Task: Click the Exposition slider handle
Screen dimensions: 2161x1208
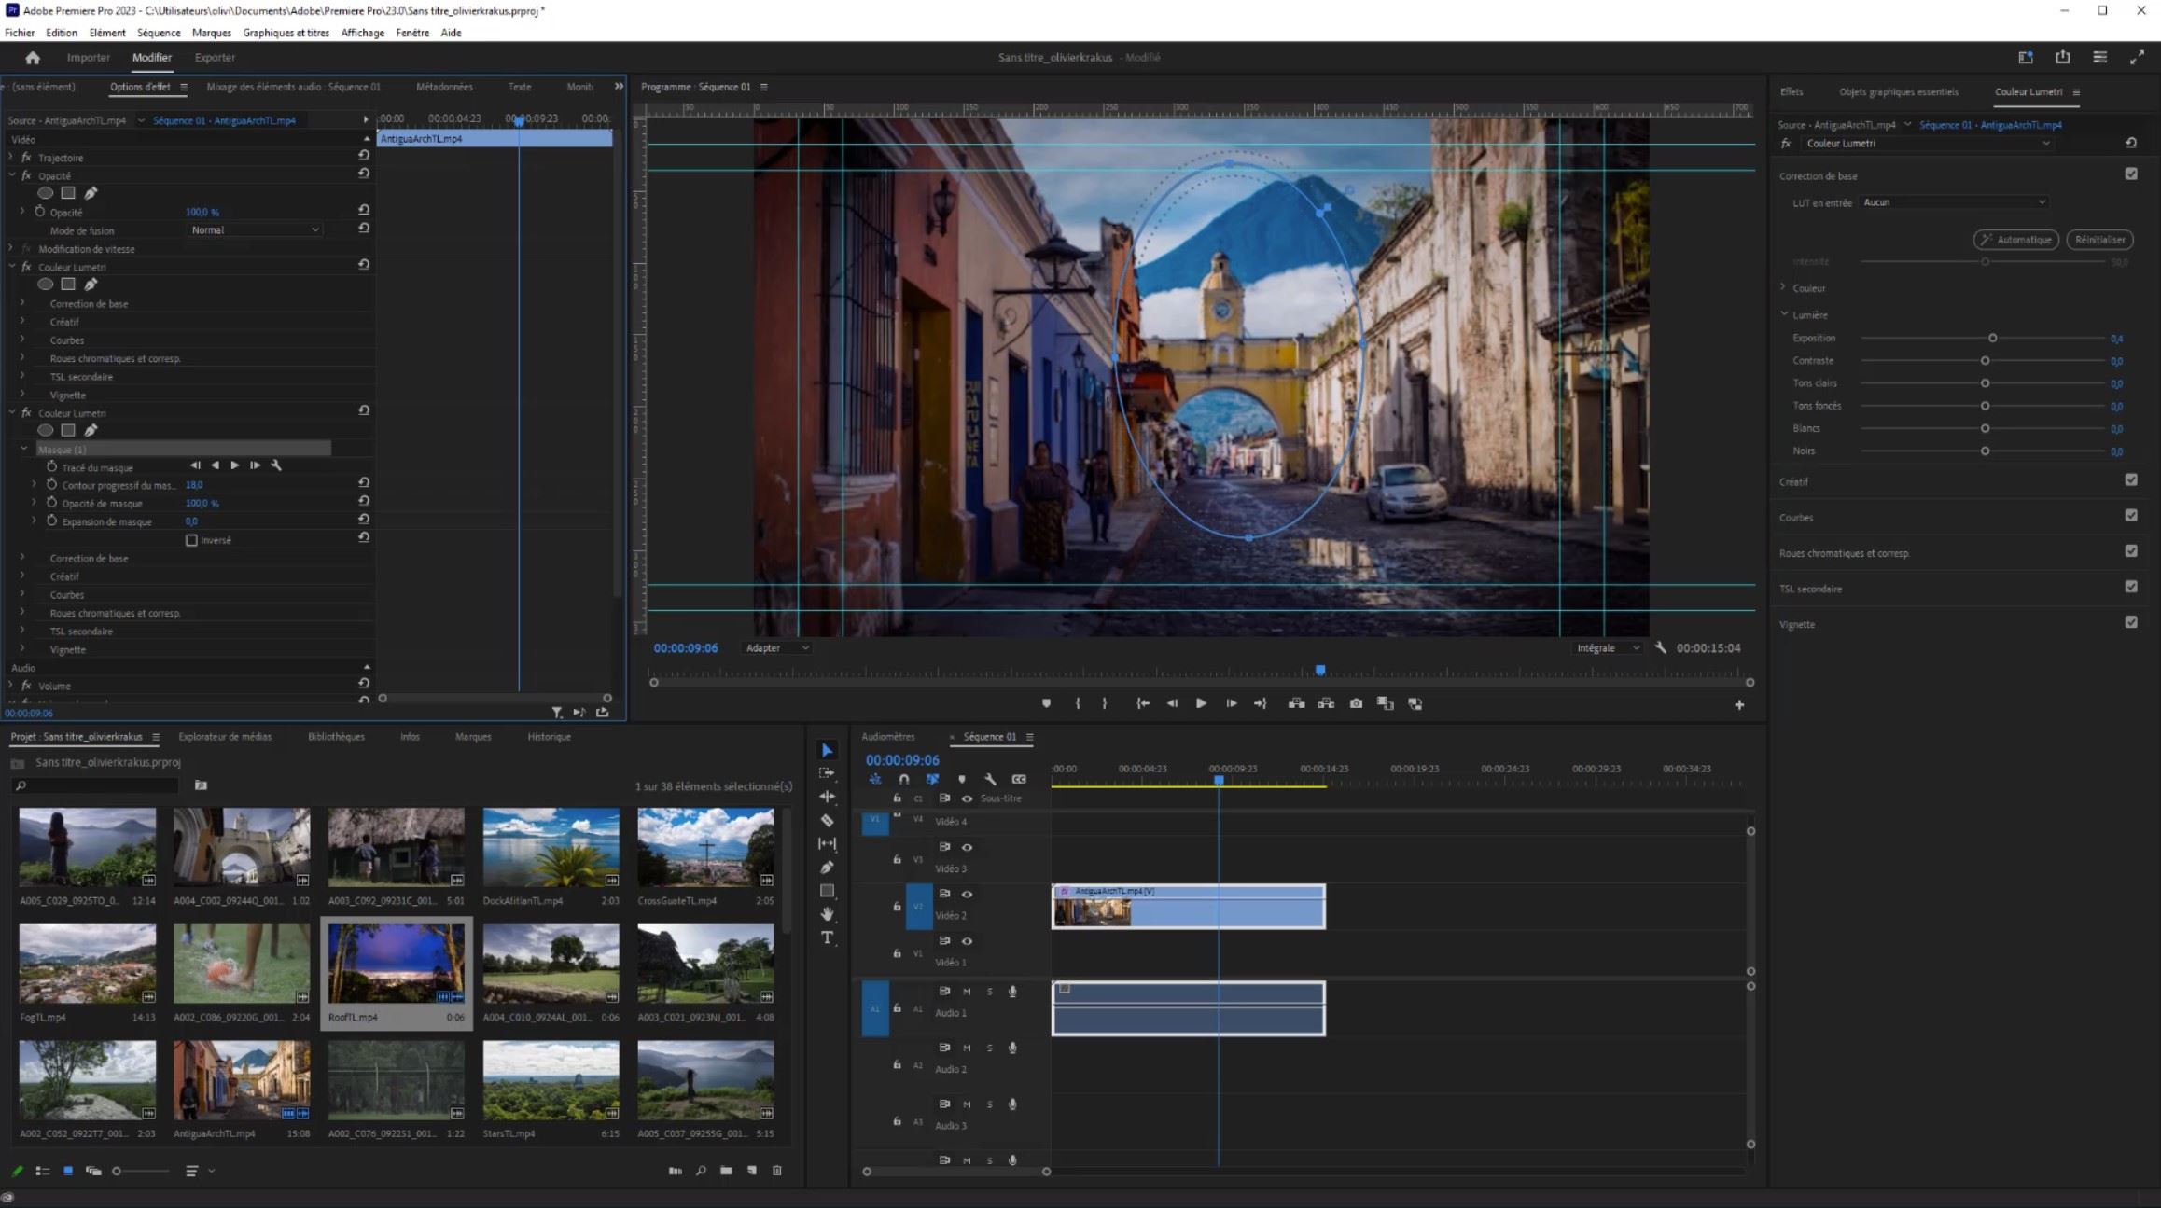Action: 1992,338
